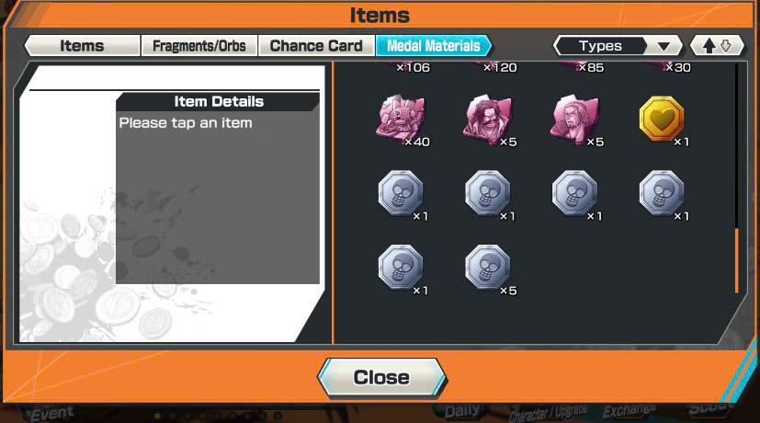Select the gold heart medal
Image resolution: width=760 pixels, height=423 pixels.
(x=662, y=120)
